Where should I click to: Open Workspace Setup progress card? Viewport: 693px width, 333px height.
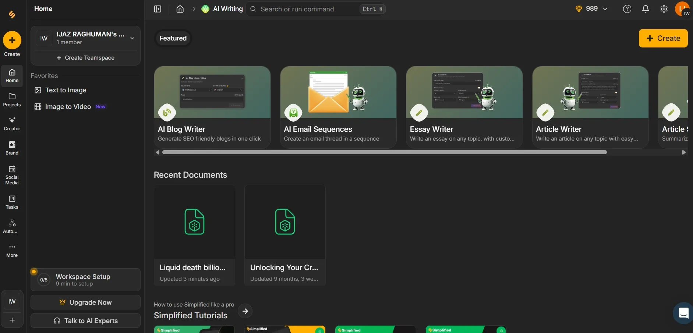point(85,280)
